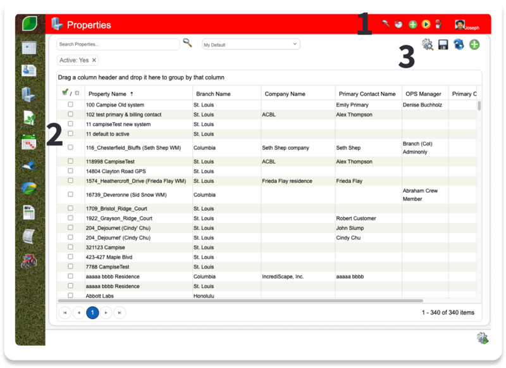This screenshot has height=368, width=506.
Task: Click the floppy disk save icon
Action: click(443, 44)
